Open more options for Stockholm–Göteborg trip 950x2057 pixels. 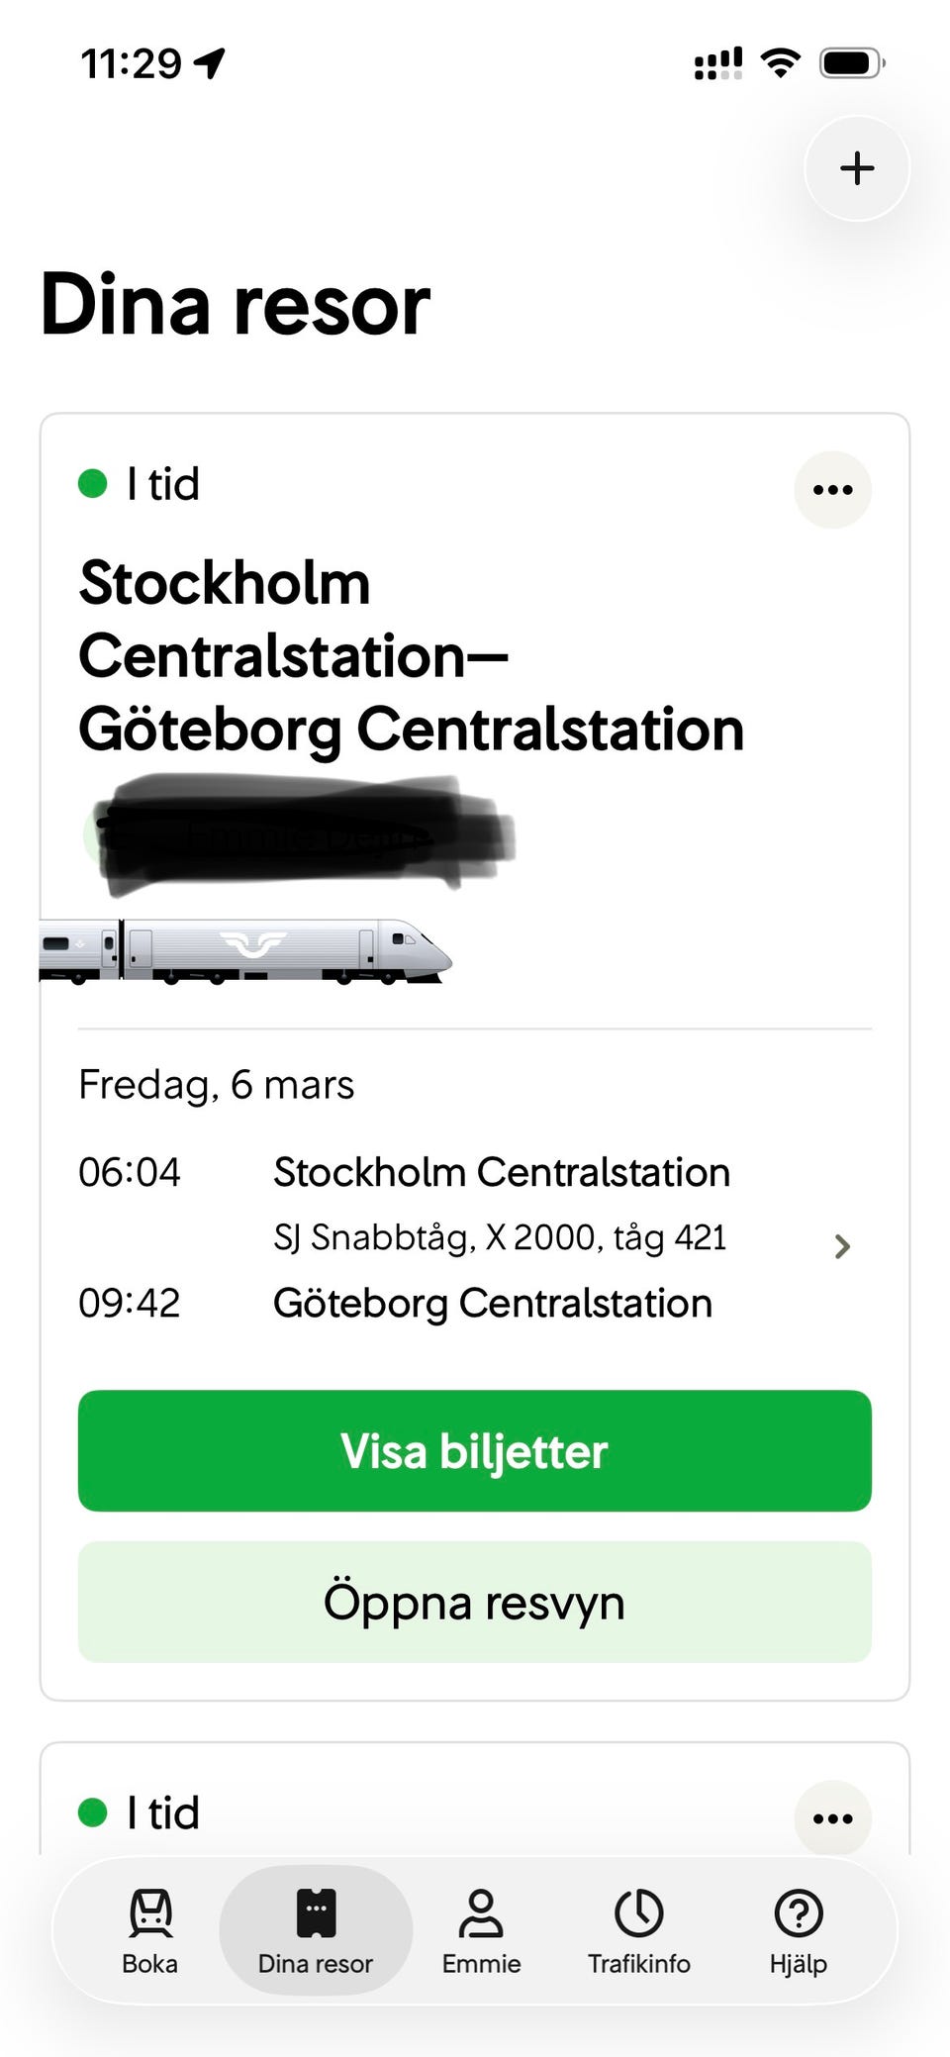coord(832,490)
